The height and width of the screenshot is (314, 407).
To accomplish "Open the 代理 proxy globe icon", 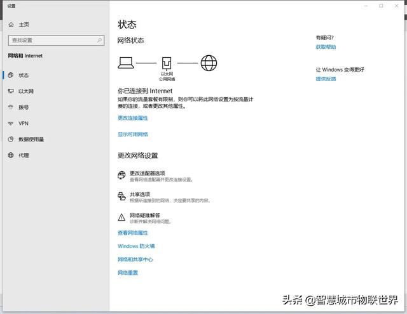I will tap(11, 155).
